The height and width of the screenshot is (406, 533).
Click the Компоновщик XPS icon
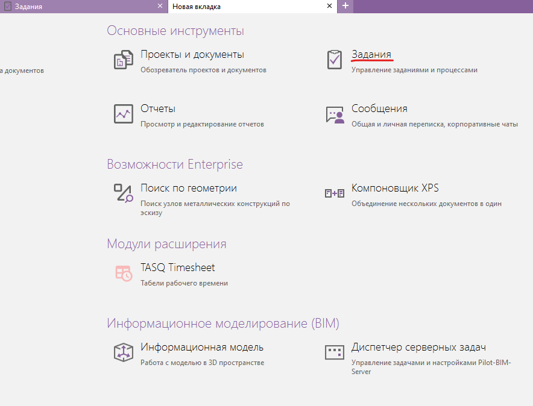point(334,193)
